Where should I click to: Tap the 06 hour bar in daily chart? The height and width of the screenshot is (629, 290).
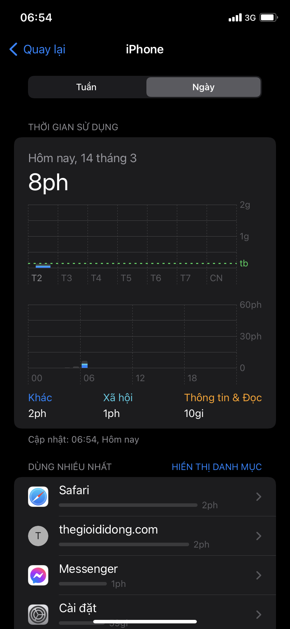point(84,364)
